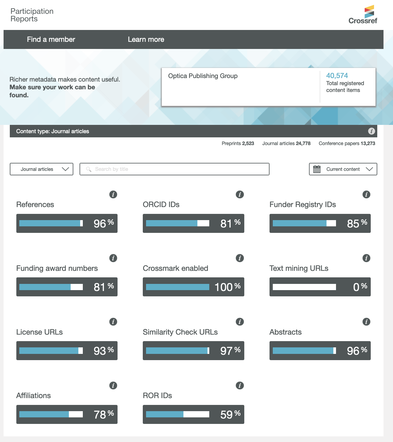Click Richer metadata makes content useful tagline
393x442 pixels.
(x=65, y=80)
